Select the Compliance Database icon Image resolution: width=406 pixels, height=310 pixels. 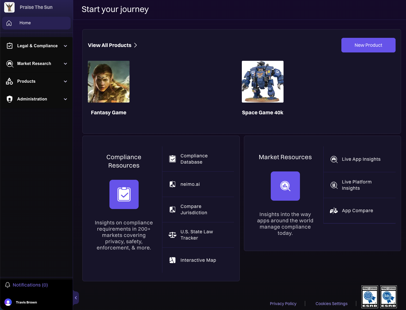click(x=173, y=159)
